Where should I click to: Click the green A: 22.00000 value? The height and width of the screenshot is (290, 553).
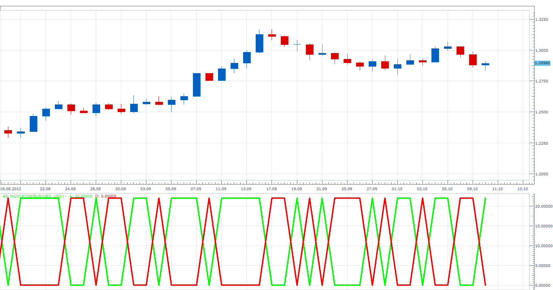coord(81,196)
